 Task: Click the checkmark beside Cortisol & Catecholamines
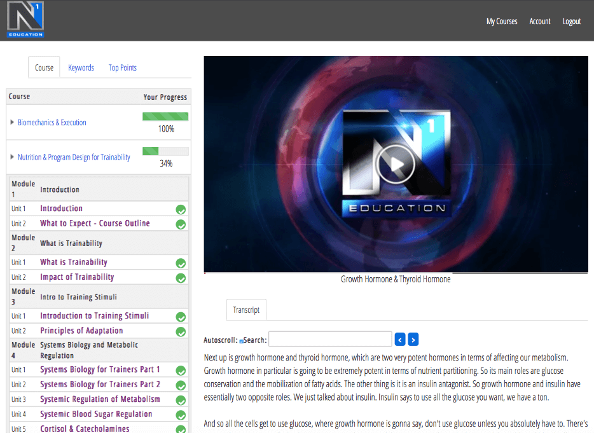click(181, 429)
